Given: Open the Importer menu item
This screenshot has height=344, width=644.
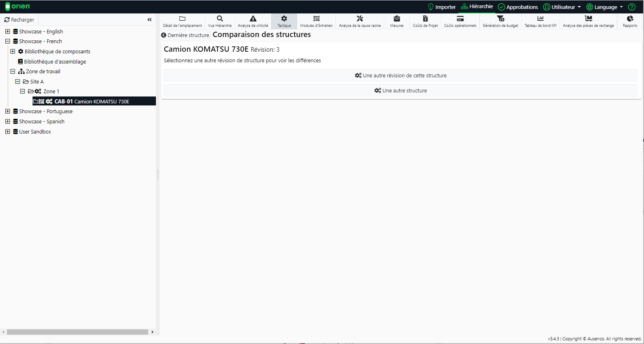Looking at the screenshot, I should pyautogui.click(x=442, y=7).
